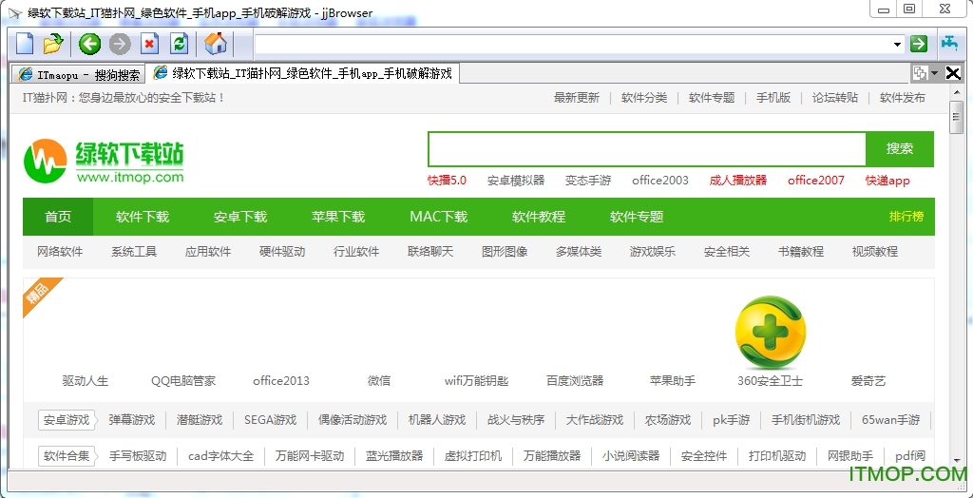Select MAC下载 nav item
The width and height of the screenshot is (973, 498).
(439, 217)
